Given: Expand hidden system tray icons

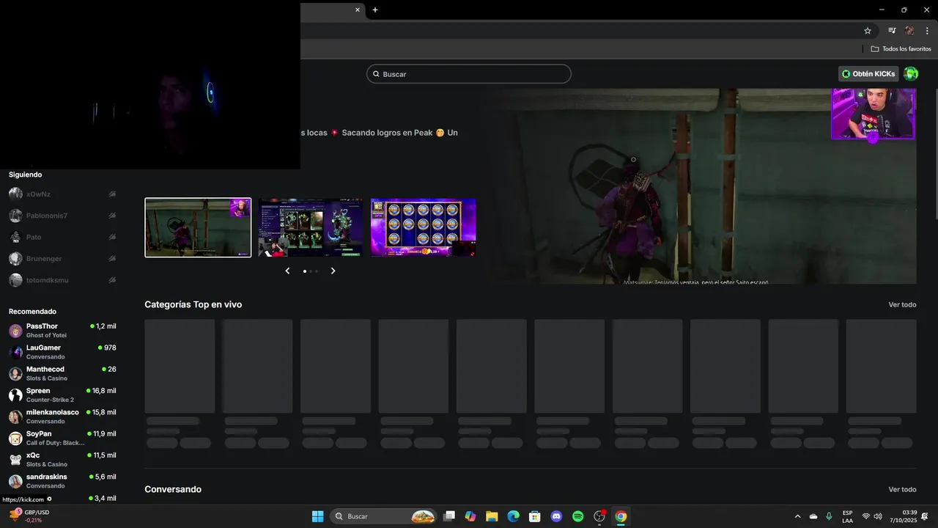Looking at the screenshot, I should point(797,516).
